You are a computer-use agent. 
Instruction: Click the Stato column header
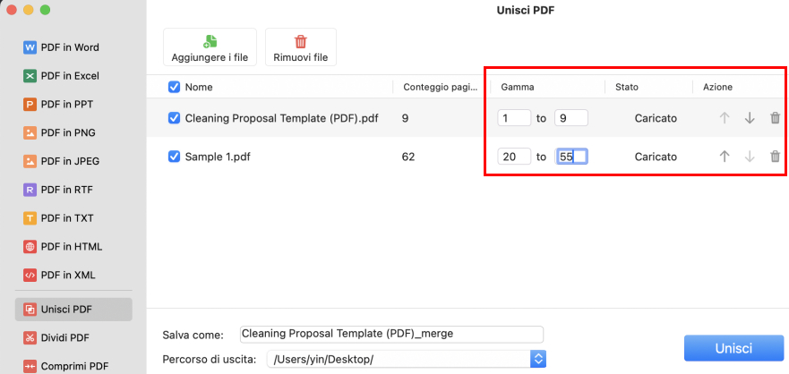(x=627, y=88)
